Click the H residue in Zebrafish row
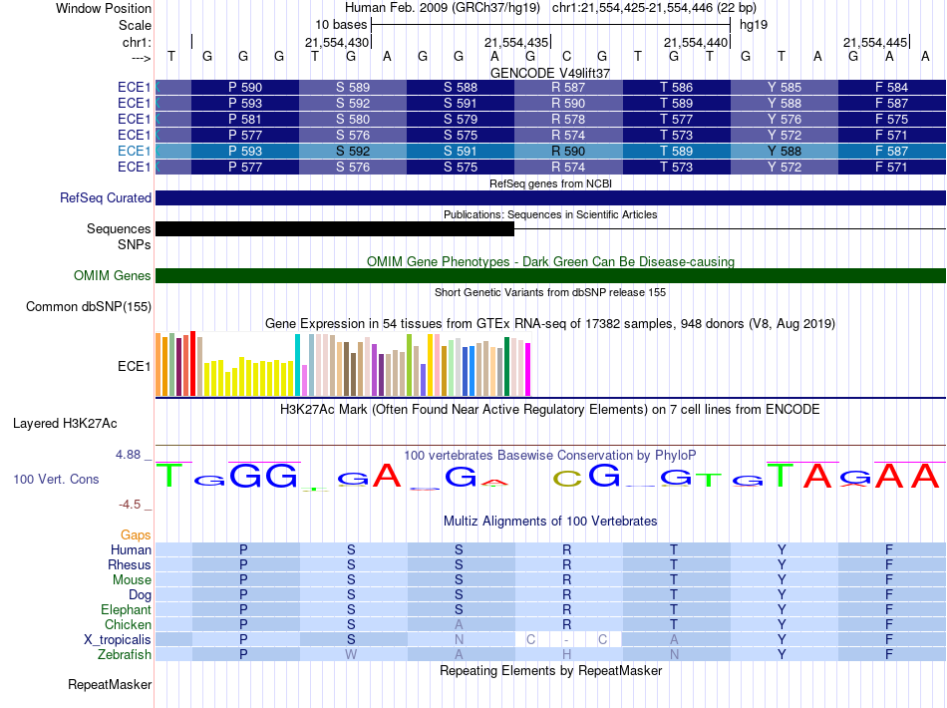The image size is (947, 708). tap(566, 654)
